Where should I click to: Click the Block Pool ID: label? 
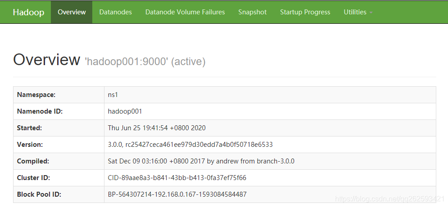pyautogui.click(x=39, y=194)
